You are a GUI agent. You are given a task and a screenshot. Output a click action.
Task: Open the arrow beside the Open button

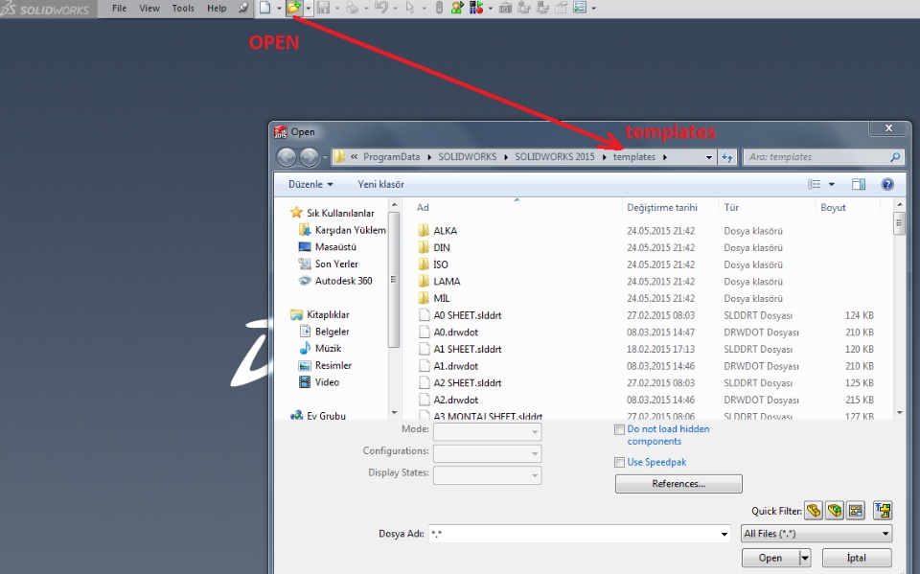(805, 558)
